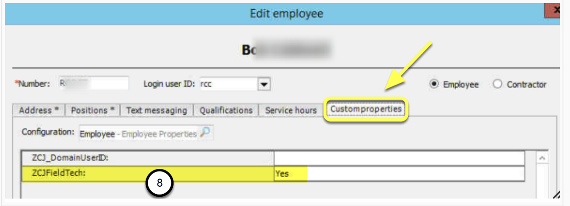Click the resize grip at dialog corner
The height and width of the screenshot is (206, 570).
[556, 195]
